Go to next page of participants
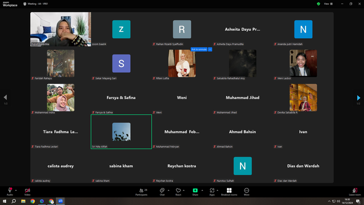Screen dimensions: 364x205 tap(358, 97)
